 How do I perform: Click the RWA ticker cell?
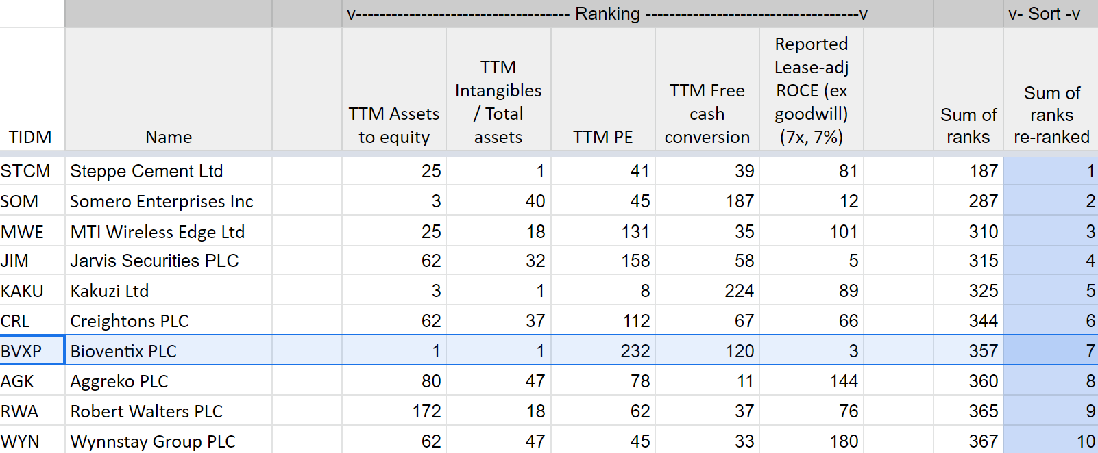pos(32,411)
